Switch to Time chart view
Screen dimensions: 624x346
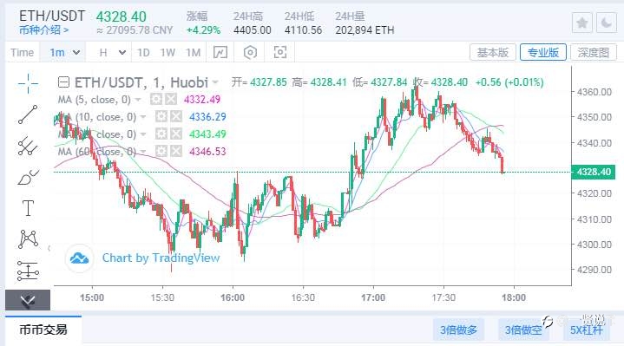coord(23,53)
